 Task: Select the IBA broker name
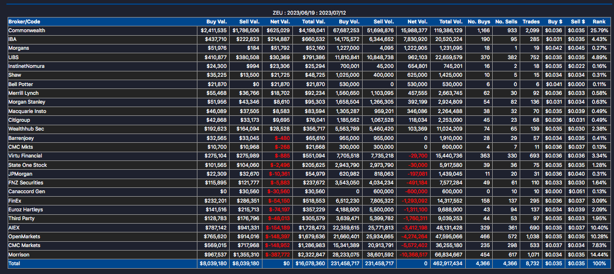12,39
